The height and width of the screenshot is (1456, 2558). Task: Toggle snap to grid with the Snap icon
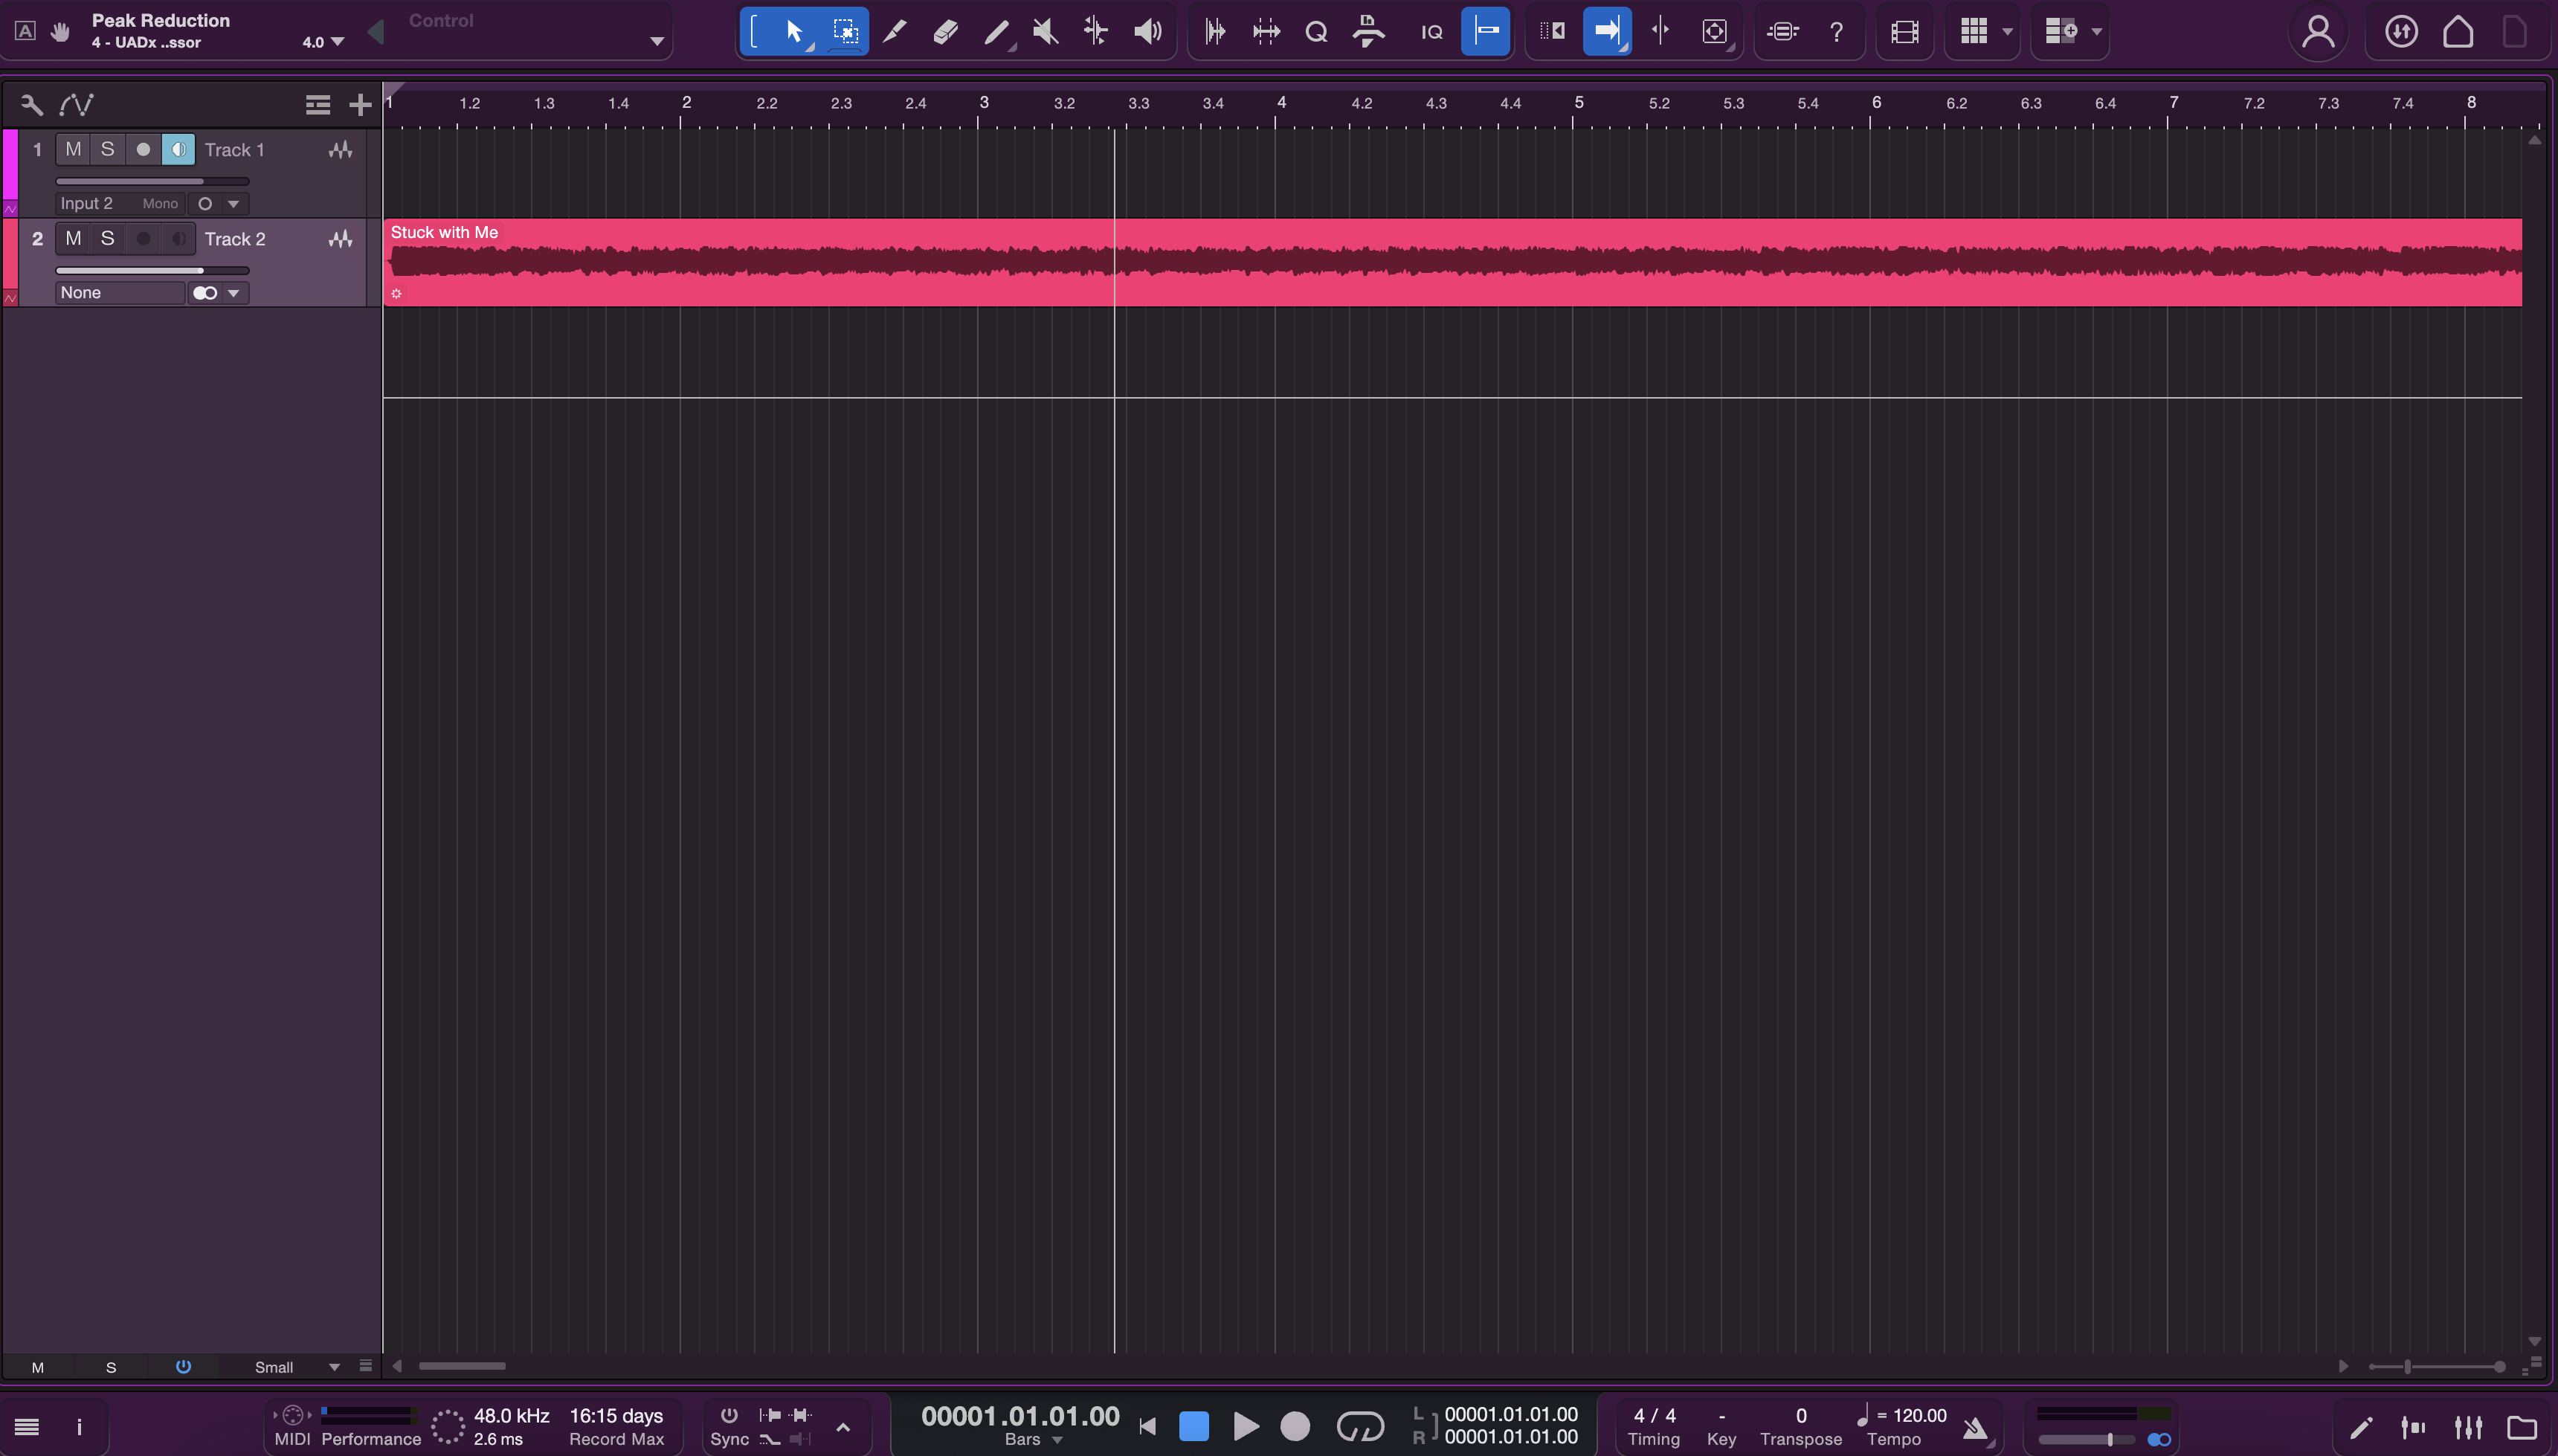pos(1484,31)
